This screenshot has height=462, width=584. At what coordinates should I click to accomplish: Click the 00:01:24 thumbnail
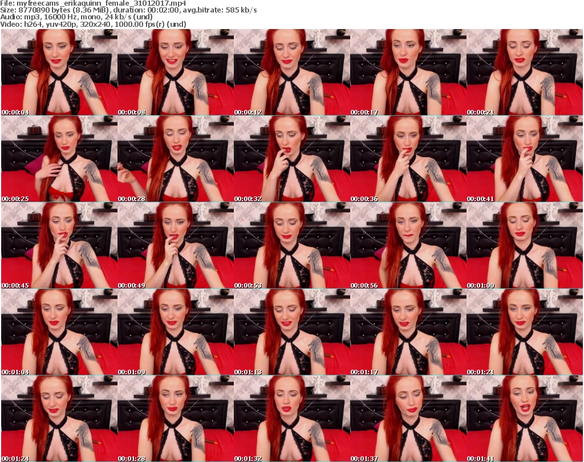(x=59, y=419)
